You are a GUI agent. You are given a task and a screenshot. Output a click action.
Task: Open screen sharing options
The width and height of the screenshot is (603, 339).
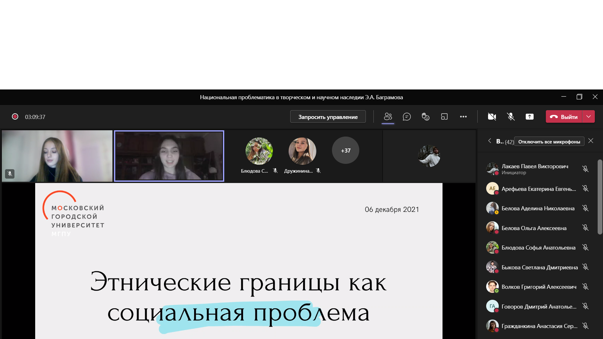(x=530, y=116)
